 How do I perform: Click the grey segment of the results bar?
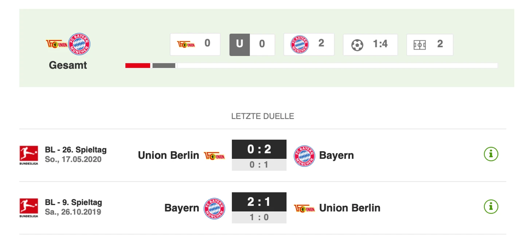point(164,66)
